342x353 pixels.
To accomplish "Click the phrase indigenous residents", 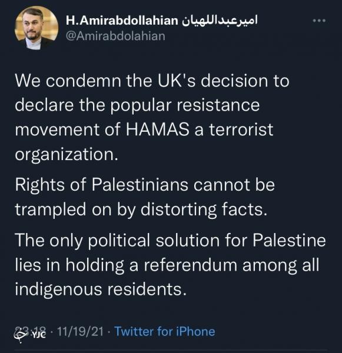I will click(101, 289).
